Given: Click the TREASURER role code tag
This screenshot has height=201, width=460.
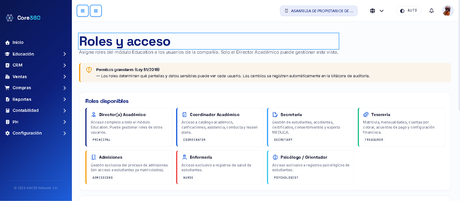Looking at the screenshot, I should pos(374,140).
